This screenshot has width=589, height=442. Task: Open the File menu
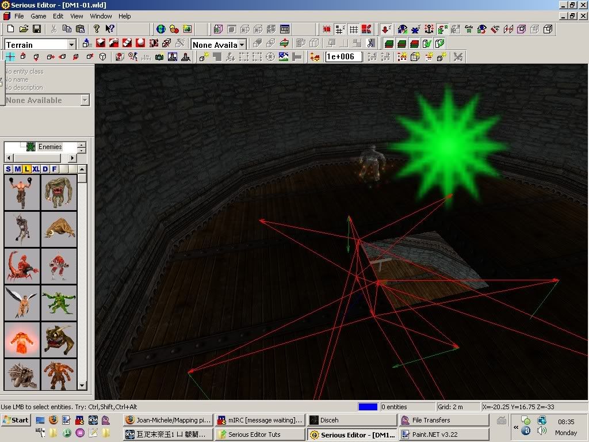pyautogui.click(x=19, y=16)
